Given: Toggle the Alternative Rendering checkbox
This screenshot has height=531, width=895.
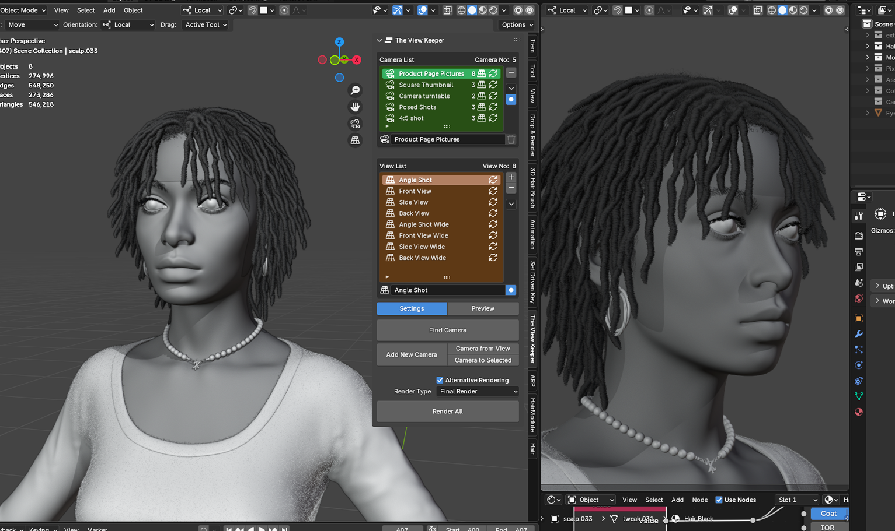Looking at the screenshot, I should click(440, 380).
